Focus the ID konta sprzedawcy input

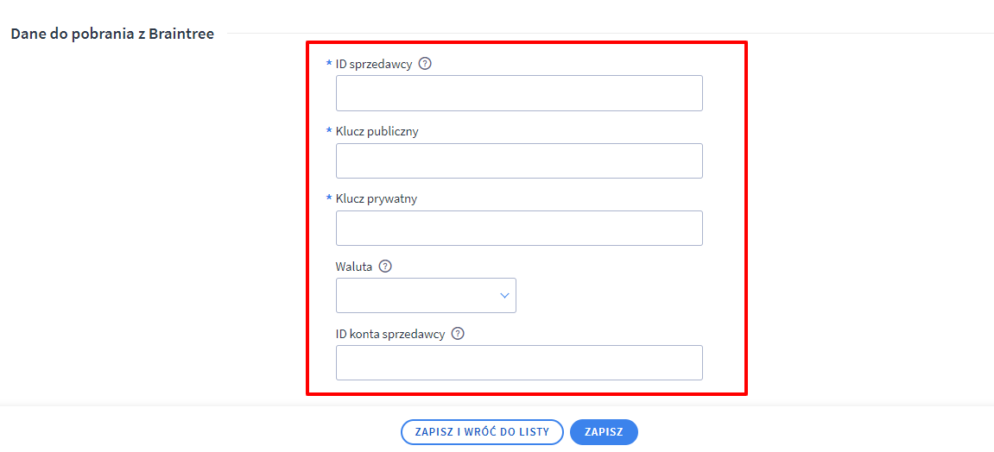tap(519, 363)
